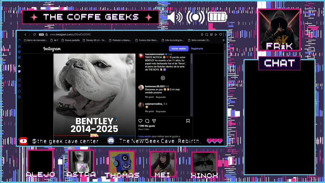Go back using browser back arrow
The height and width of the screenshot is (183, 325).
tap(25, 35)
